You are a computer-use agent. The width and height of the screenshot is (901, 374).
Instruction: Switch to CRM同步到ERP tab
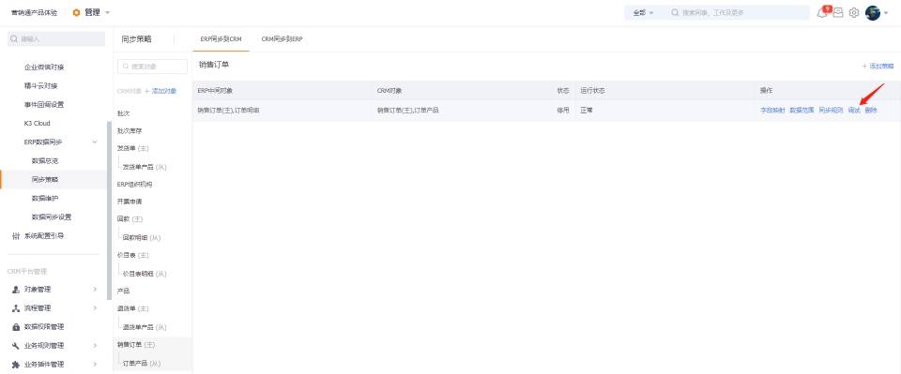[x=282, y=39]
